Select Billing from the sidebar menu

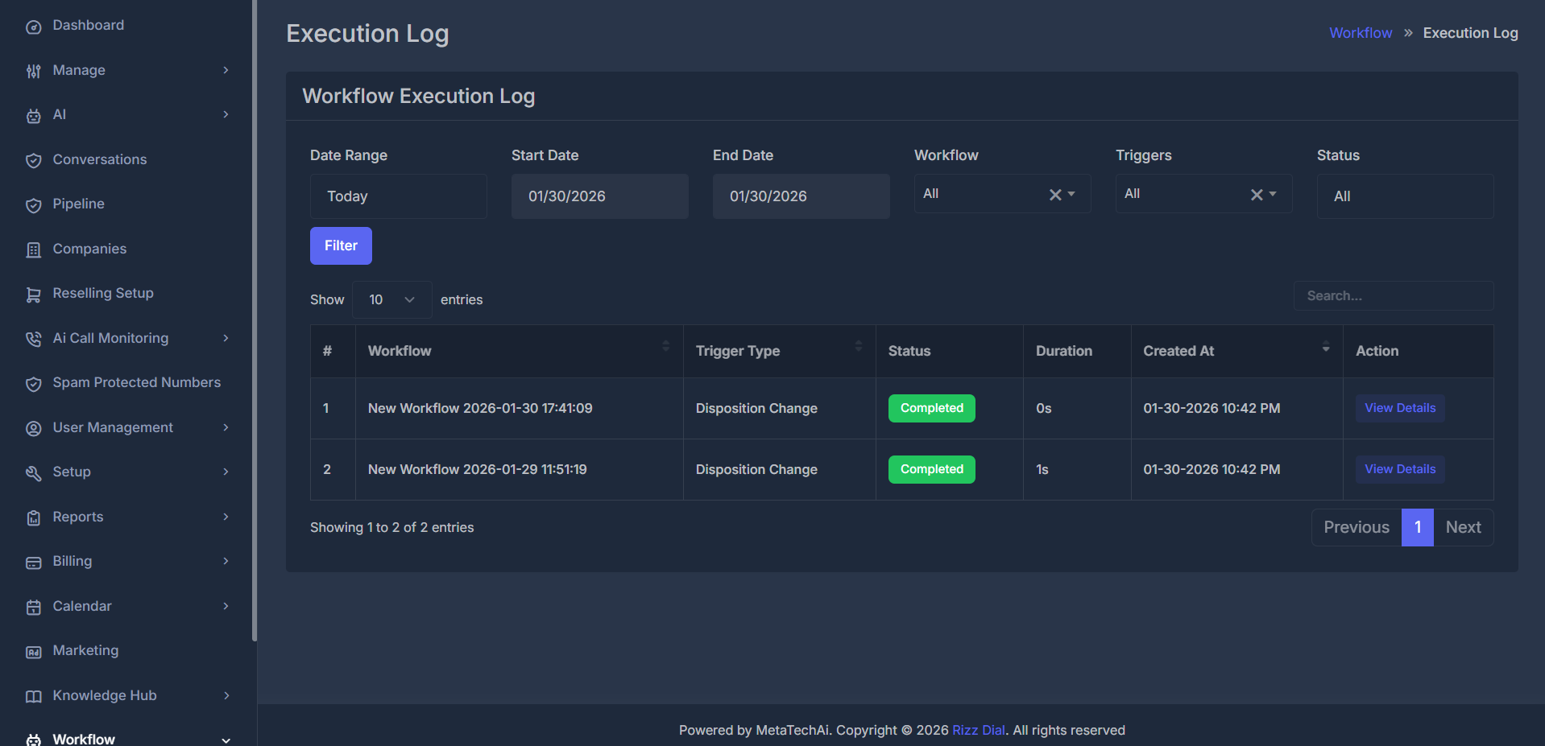(72, 561)
